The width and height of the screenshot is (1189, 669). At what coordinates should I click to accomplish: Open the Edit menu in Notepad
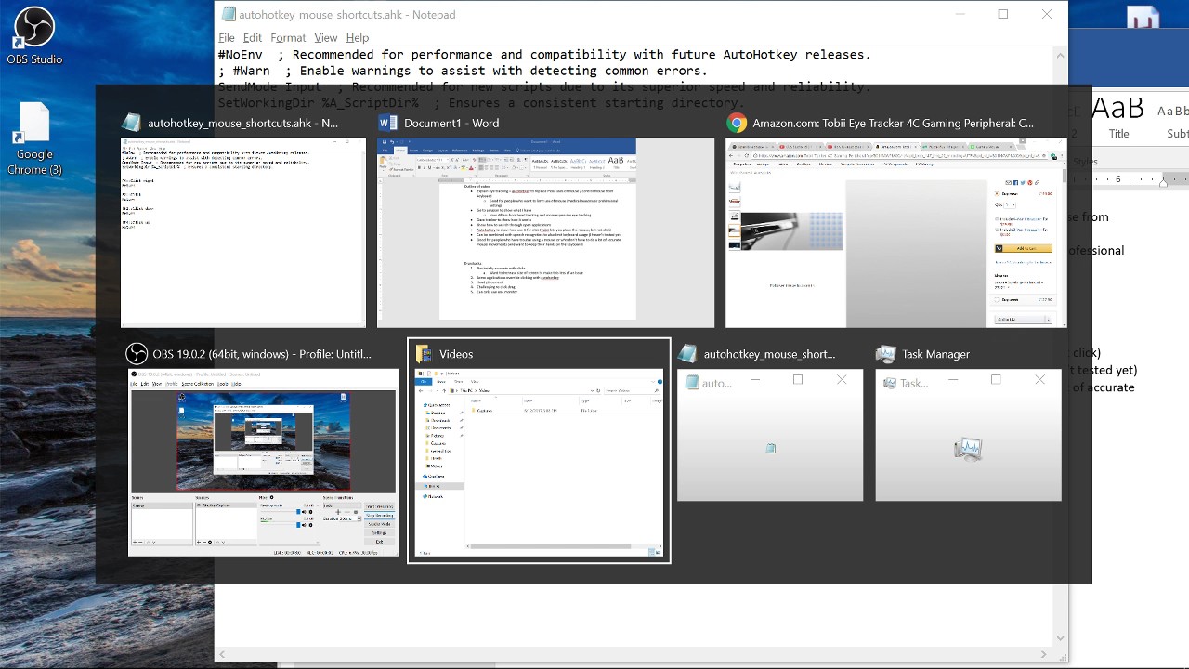click(253, 37)
